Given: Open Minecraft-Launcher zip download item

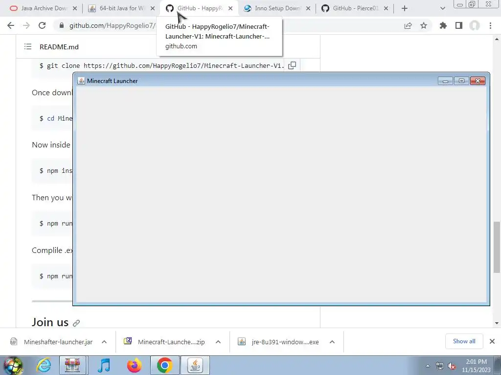Looking at the screenshot, I should 165,342.
